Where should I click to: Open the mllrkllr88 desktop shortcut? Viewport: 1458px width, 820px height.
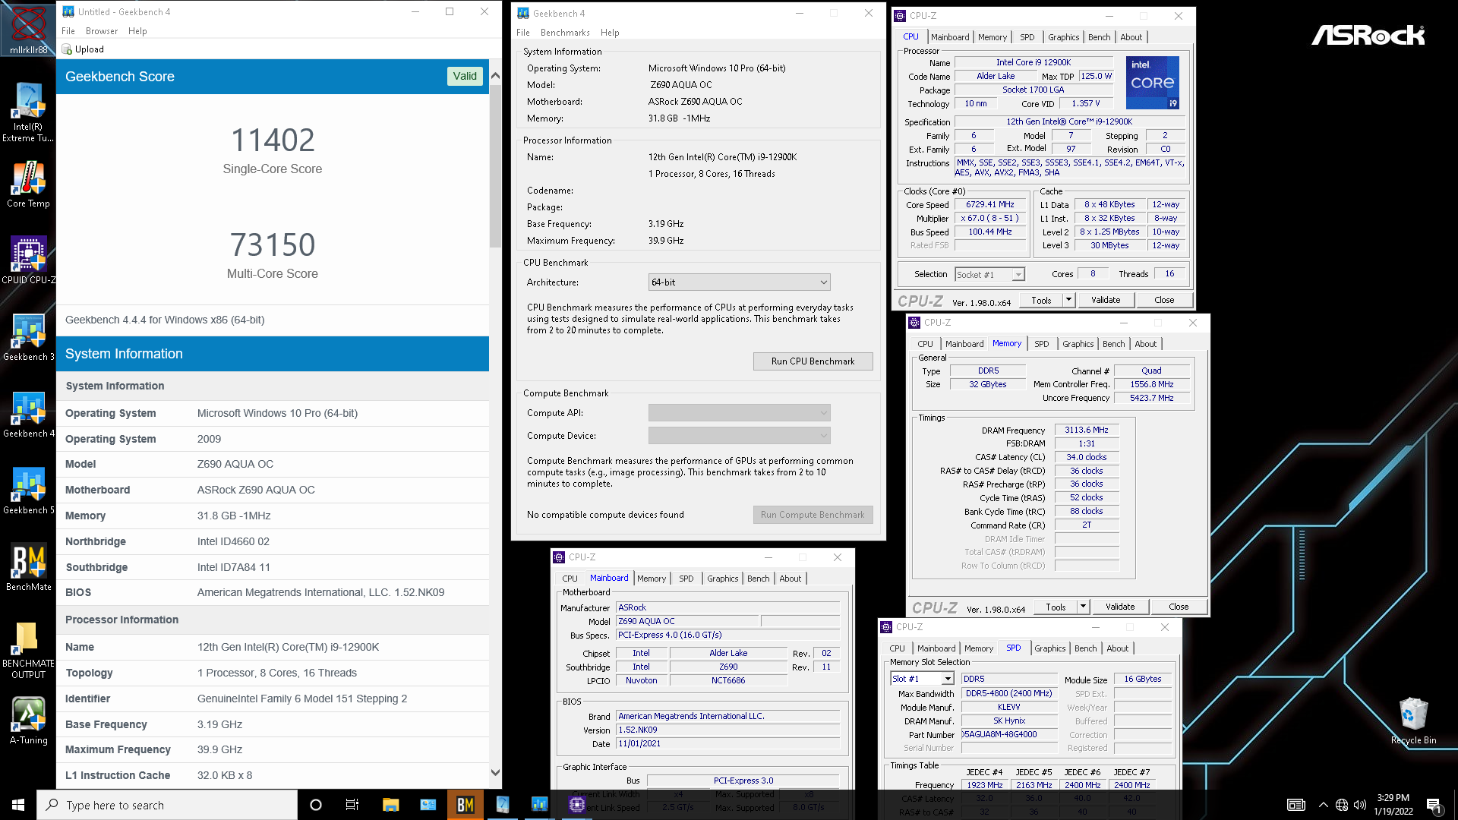coord(28,29)
